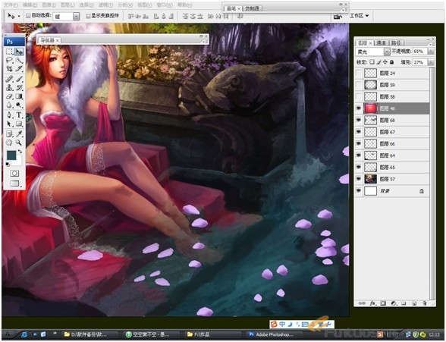Open layer styles fx menu
Viewport: 446px width, 342px height.
(372, 303)
